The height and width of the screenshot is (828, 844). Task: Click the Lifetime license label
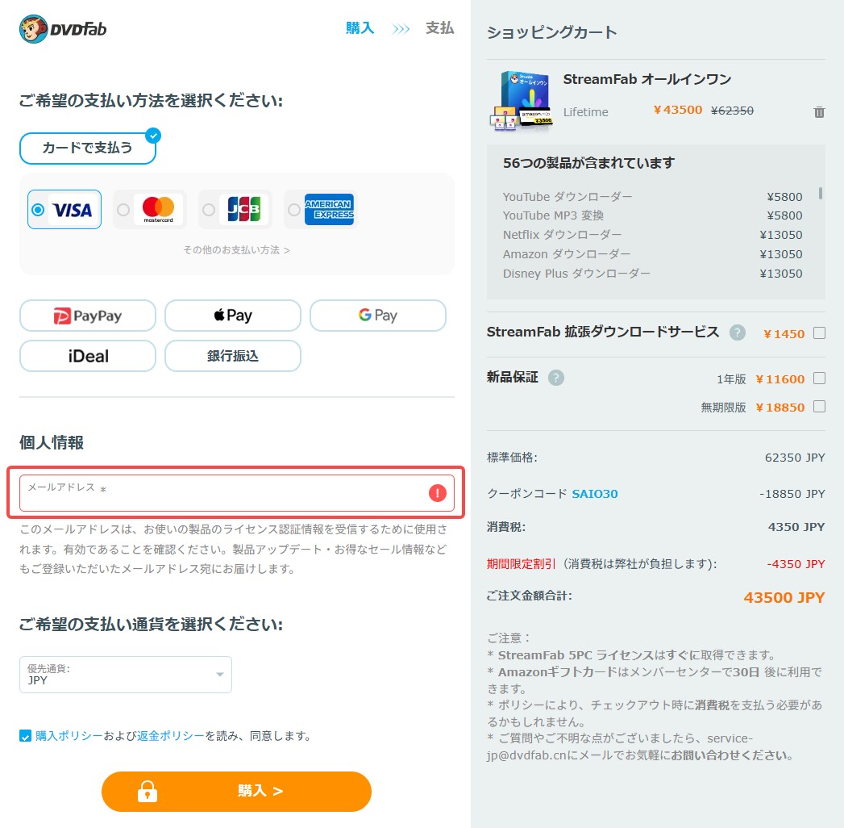point(585,112)
